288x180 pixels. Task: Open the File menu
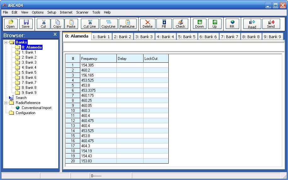[x=6, y=12]
